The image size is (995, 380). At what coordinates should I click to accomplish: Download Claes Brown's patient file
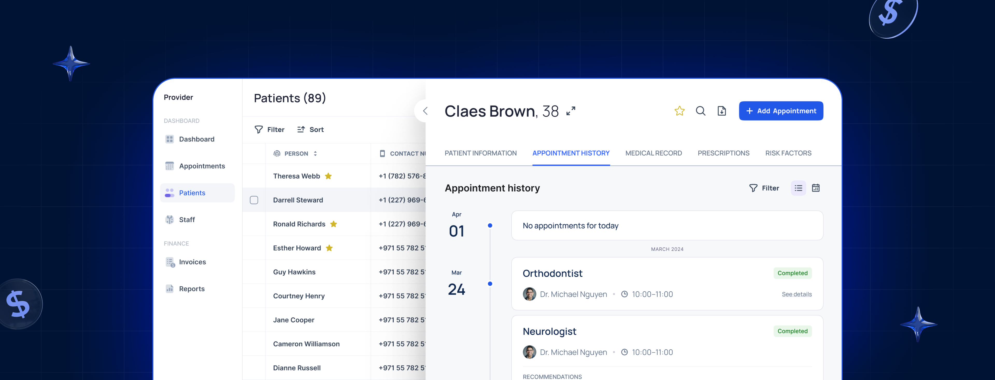pyautogui.click(x=722, y=111)
